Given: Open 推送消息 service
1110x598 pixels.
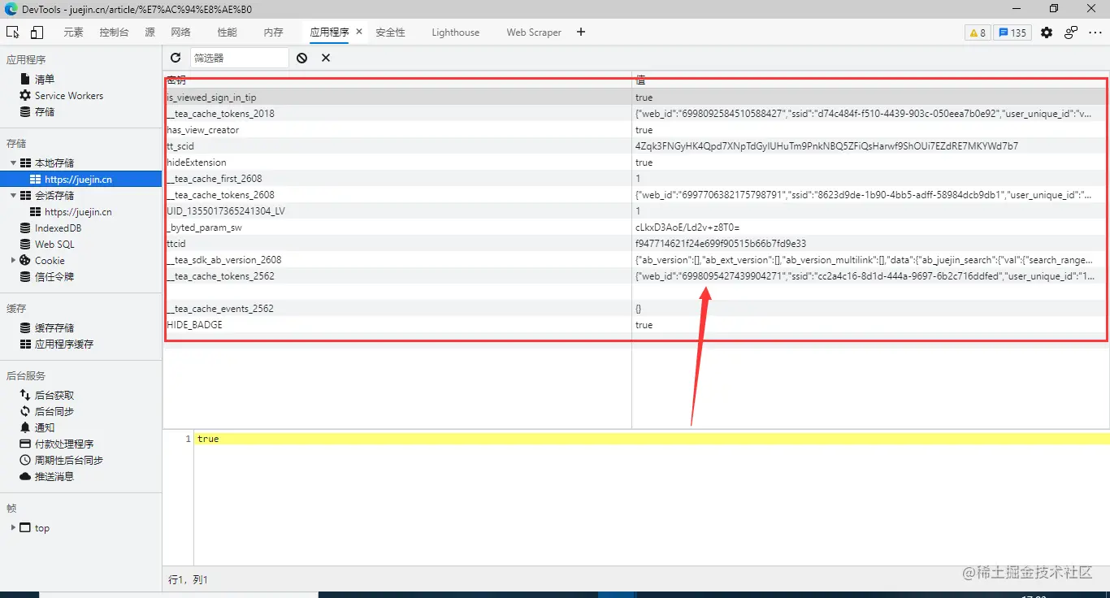Looking at the screenshot, I should [54, 477].
